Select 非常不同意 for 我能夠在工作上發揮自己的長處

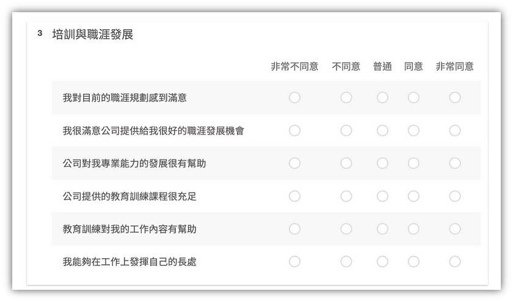click(294, 261)
